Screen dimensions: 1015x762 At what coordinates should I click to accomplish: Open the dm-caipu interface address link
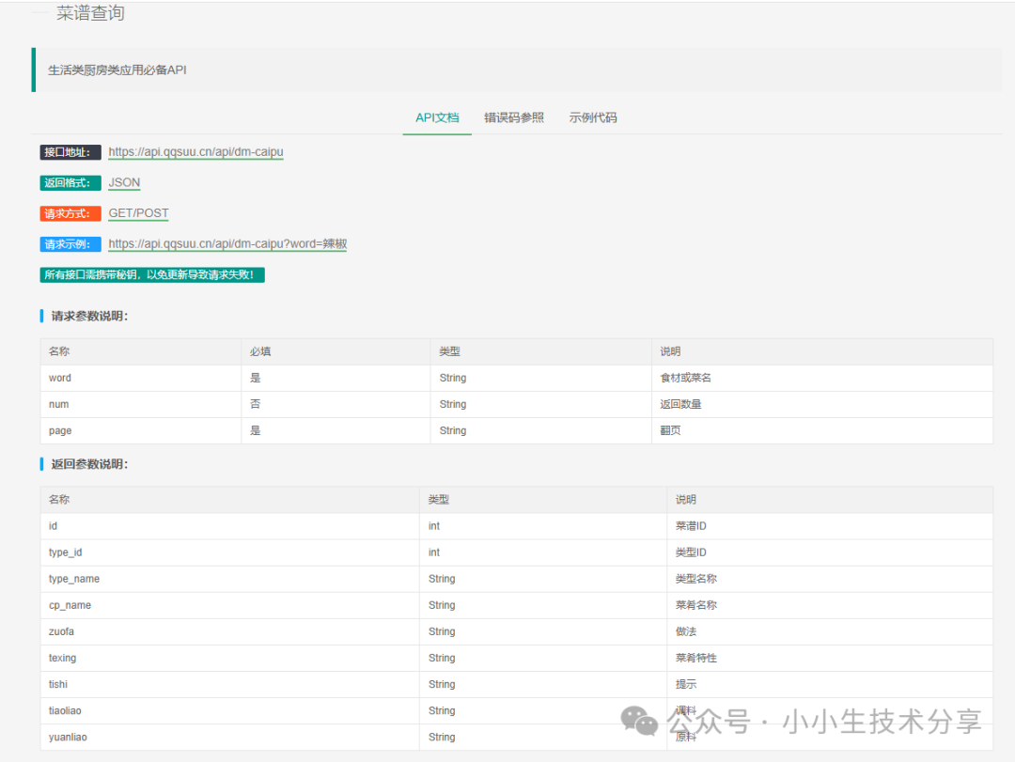(195, 152)
